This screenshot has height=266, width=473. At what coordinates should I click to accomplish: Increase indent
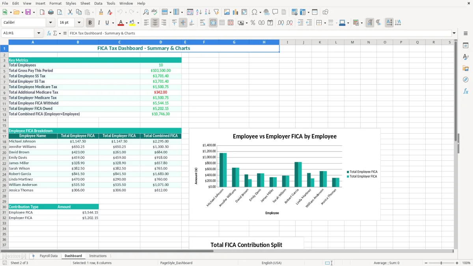click(300, 23)
